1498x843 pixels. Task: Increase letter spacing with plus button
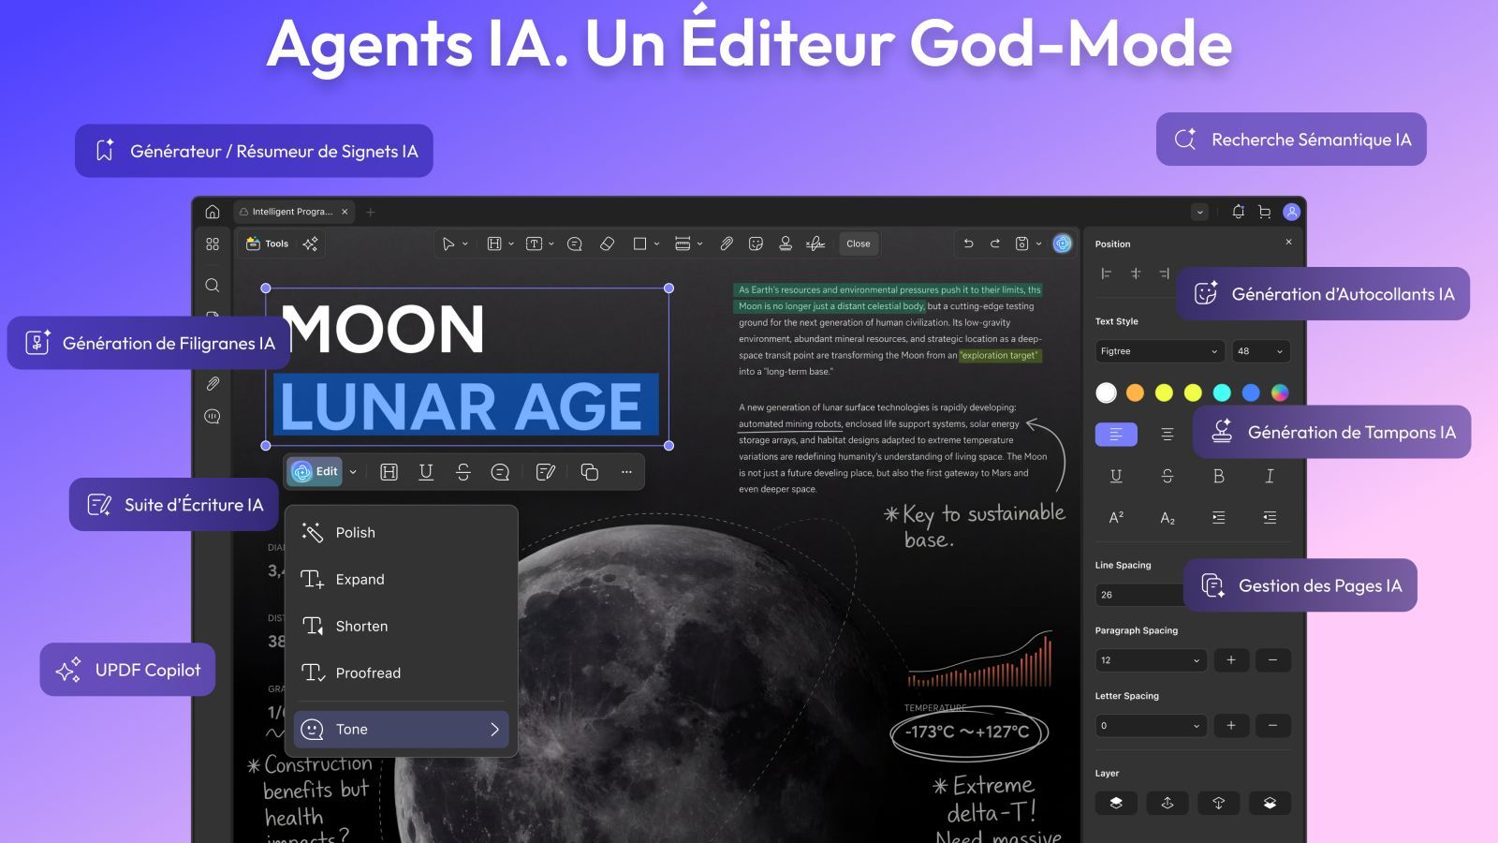click(x=1230, y=726)
